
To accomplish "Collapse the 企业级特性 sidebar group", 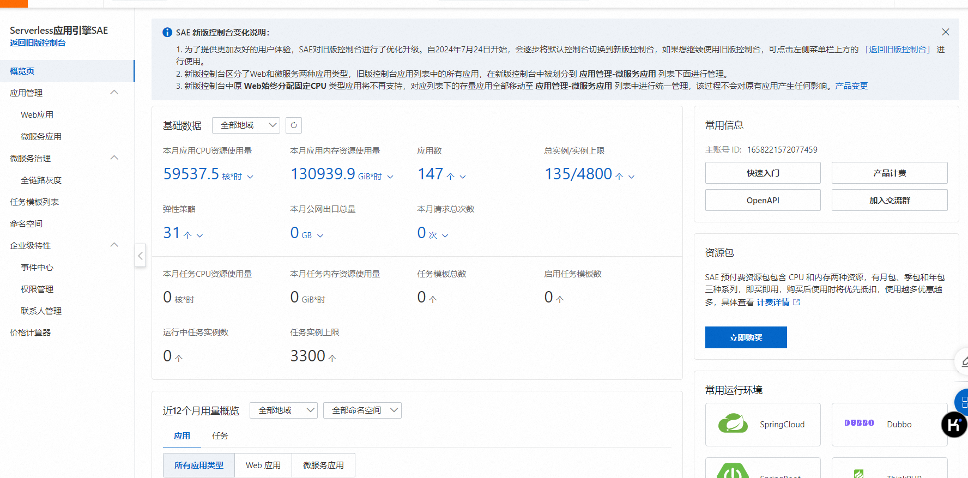I will pyautogui.click(x=114, y=245).
